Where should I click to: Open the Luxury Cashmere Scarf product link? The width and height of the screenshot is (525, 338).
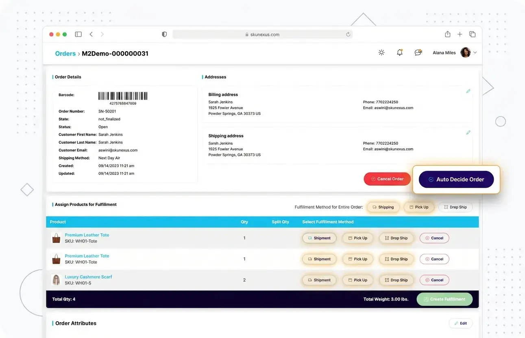tap(88, 277)
